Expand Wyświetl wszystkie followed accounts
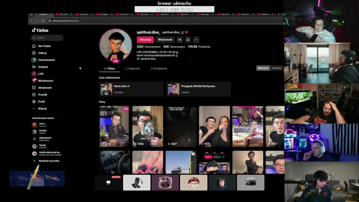The height and width of the screenshot is (202, 359). click(46, 161)
